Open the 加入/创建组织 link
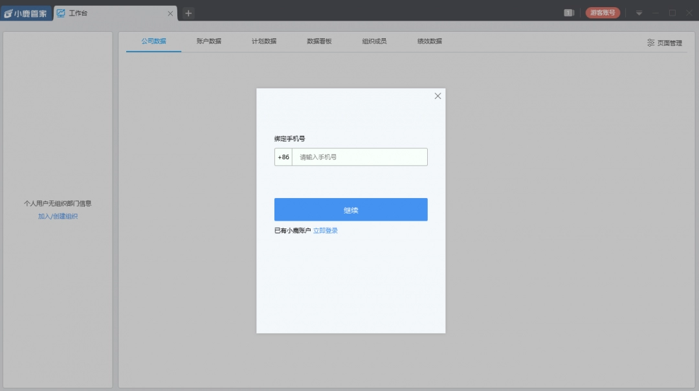Viewport: 699px width, 391px height. 58,216
